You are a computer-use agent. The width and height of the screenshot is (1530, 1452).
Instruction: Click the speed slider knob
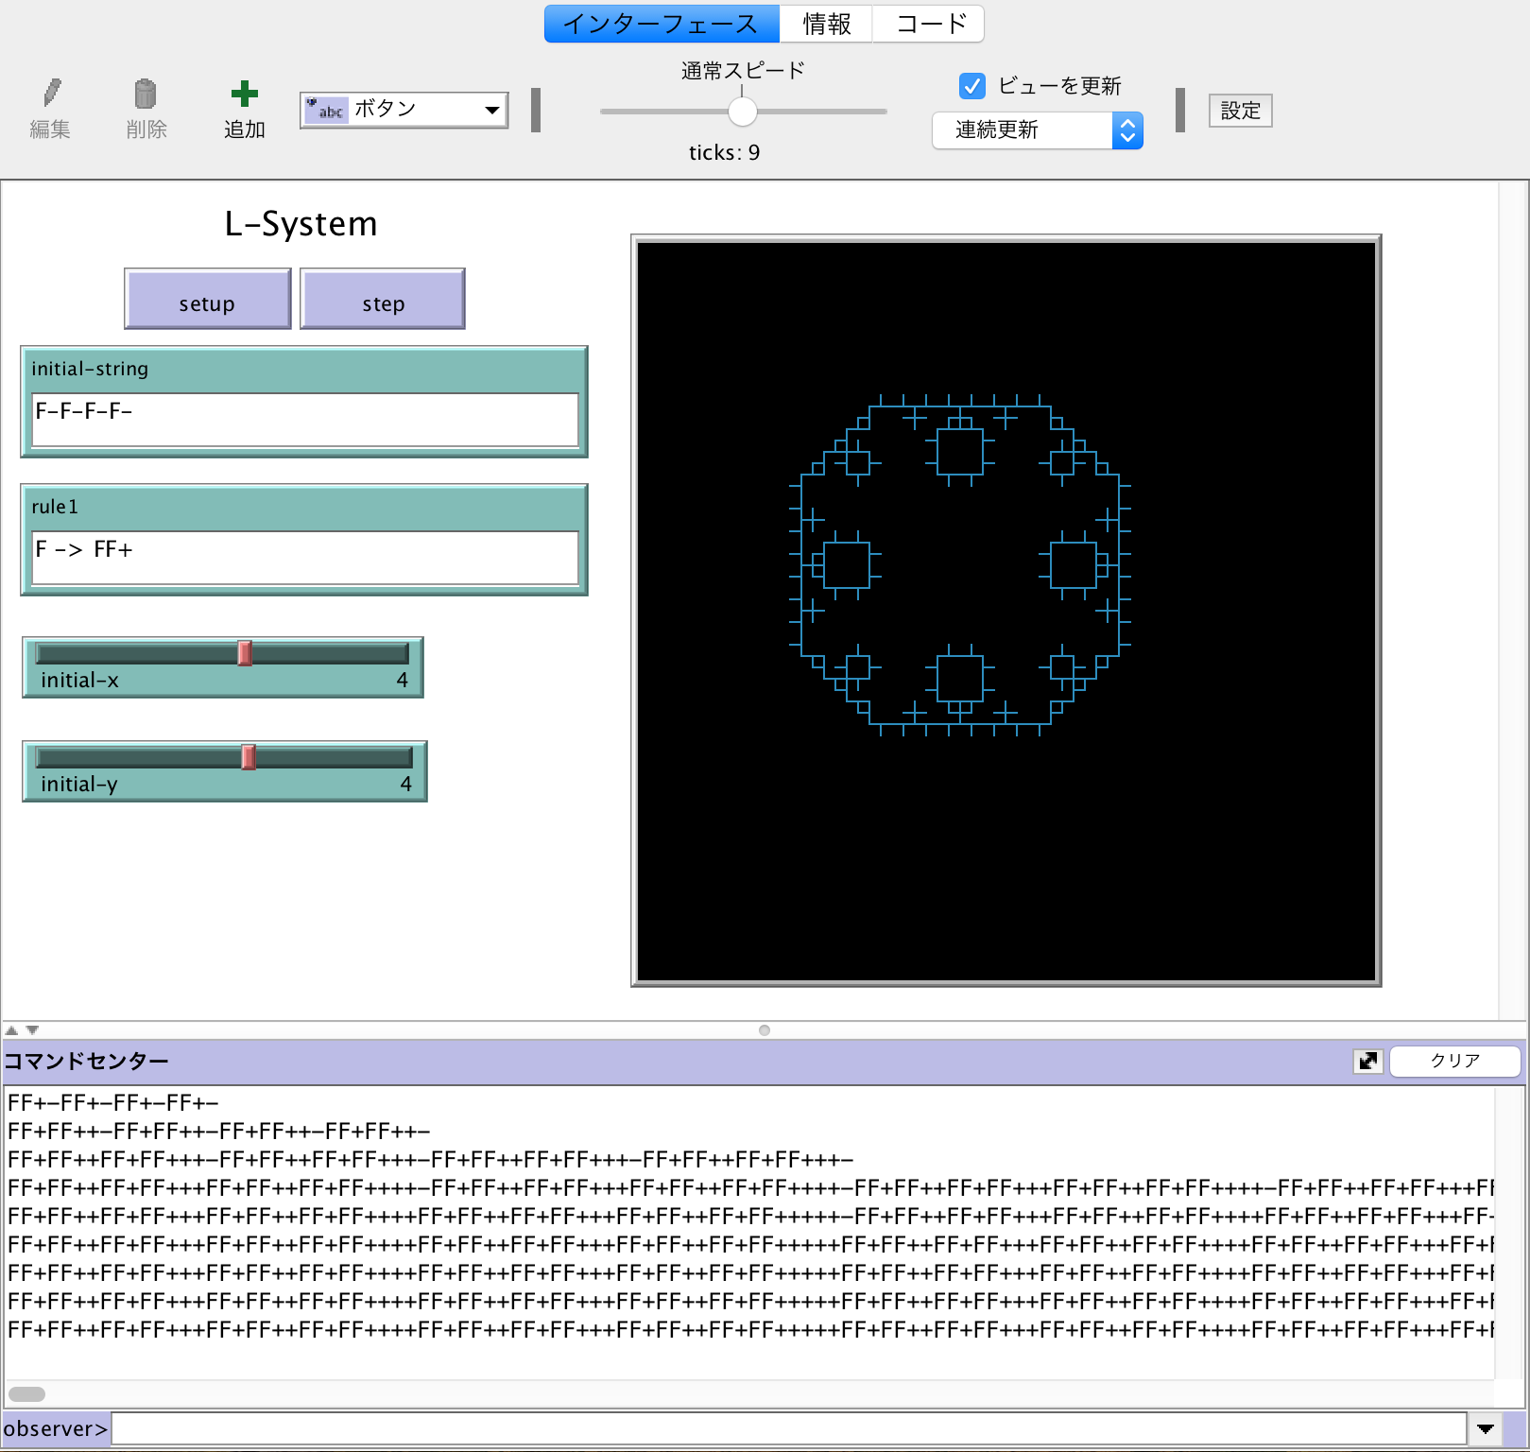click(x=743, y=112)
